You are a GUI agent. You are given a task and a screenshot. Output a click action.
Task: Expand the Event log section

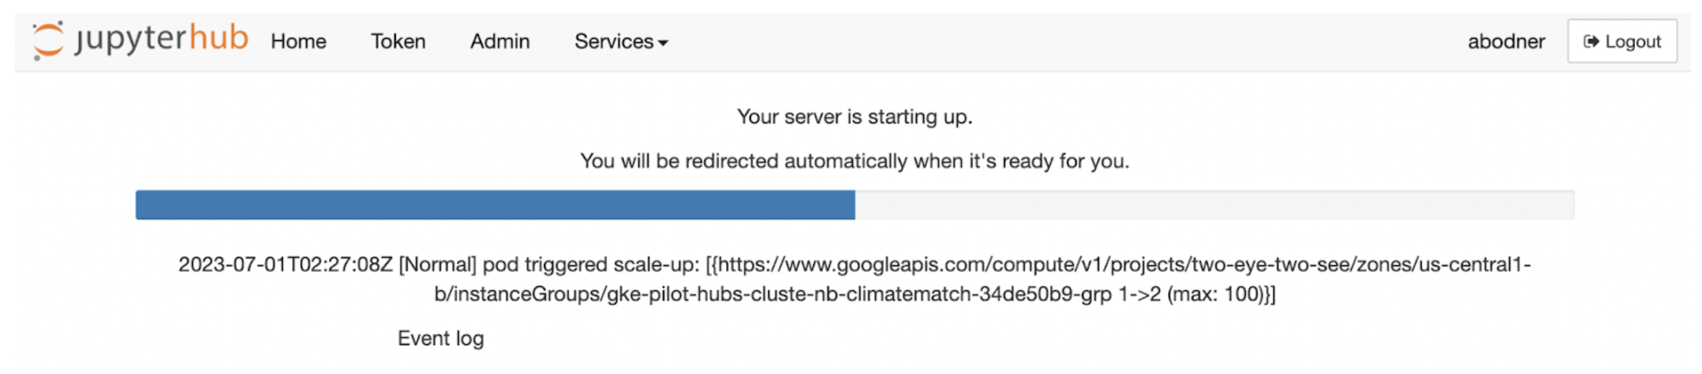441,338
